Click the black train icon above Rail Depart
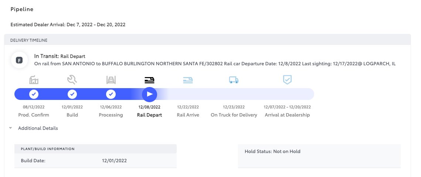This screenshot has height=177, width=421. (x=149, y=80)
